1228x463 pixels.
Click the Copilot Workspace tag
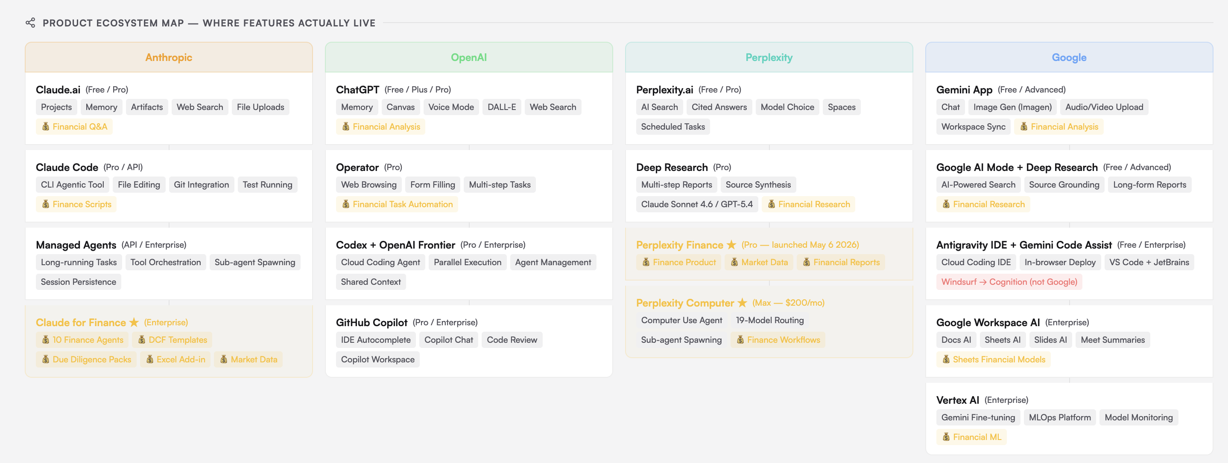(x=378, y=359)
